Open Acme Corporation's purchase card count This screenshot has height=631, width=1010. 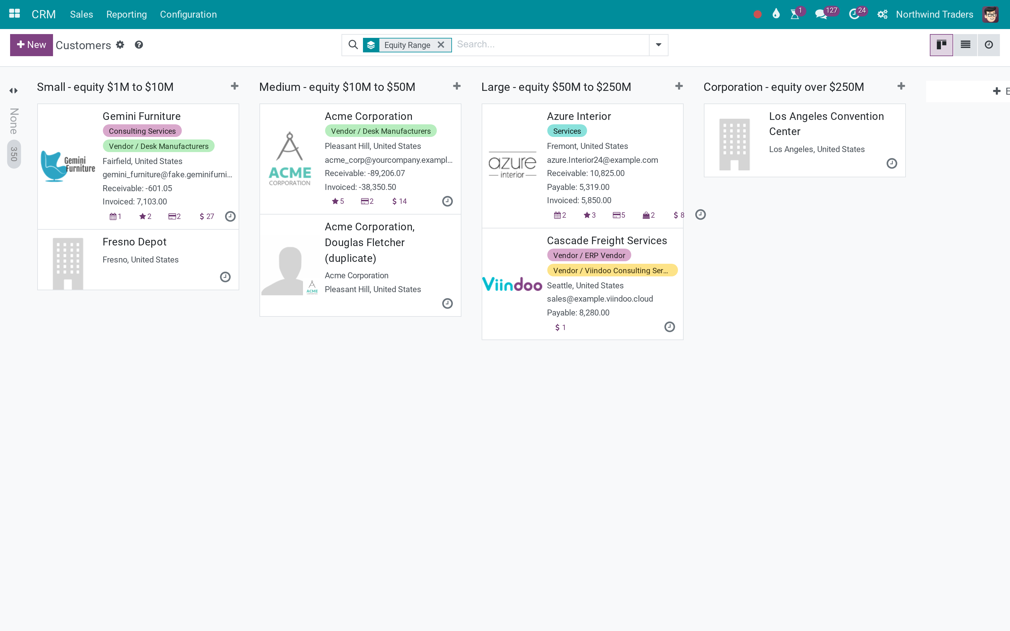(x=367, y=201)
